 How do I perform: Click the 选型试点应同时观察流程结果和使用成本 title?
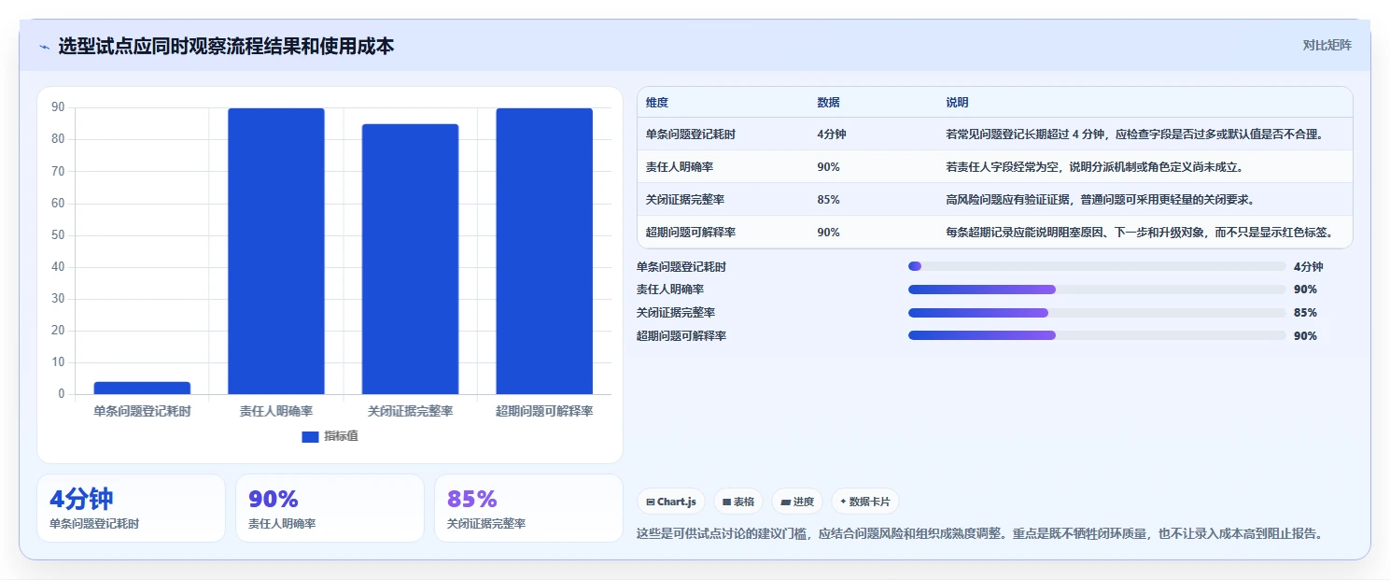coord(226,46)
